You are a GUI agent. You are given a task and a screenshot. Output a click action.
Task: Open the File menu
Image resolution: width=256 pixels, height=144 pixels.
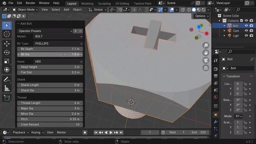click(x=11, y=3)
